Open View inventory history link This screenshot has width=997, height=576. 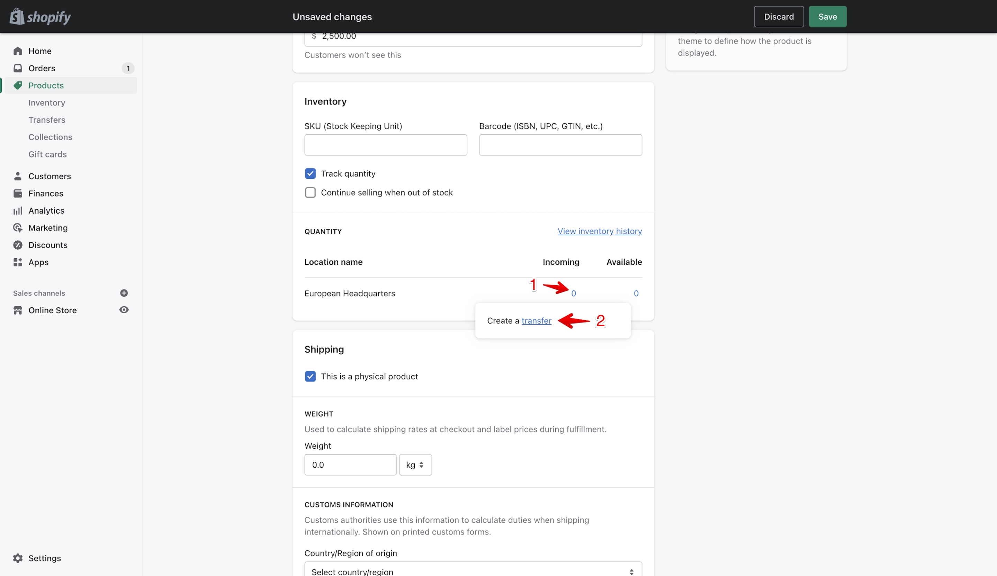click(x=599, y=231)
